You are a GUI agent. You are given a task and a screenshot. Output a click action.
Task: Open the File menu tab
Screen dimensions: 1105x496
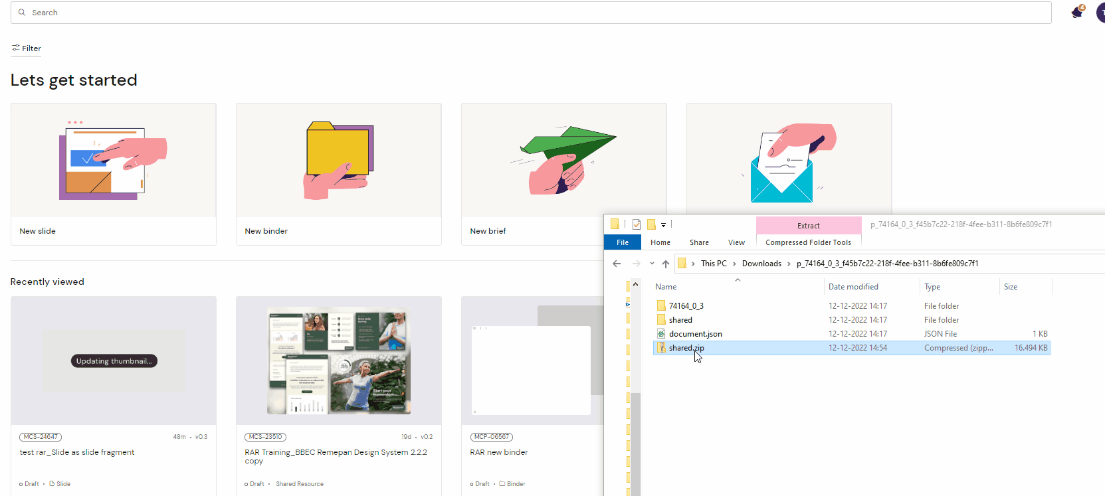coord(623,242)
